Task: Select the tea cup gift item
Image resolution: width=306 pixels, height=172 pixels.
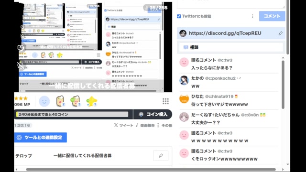Action: [60, 101]
